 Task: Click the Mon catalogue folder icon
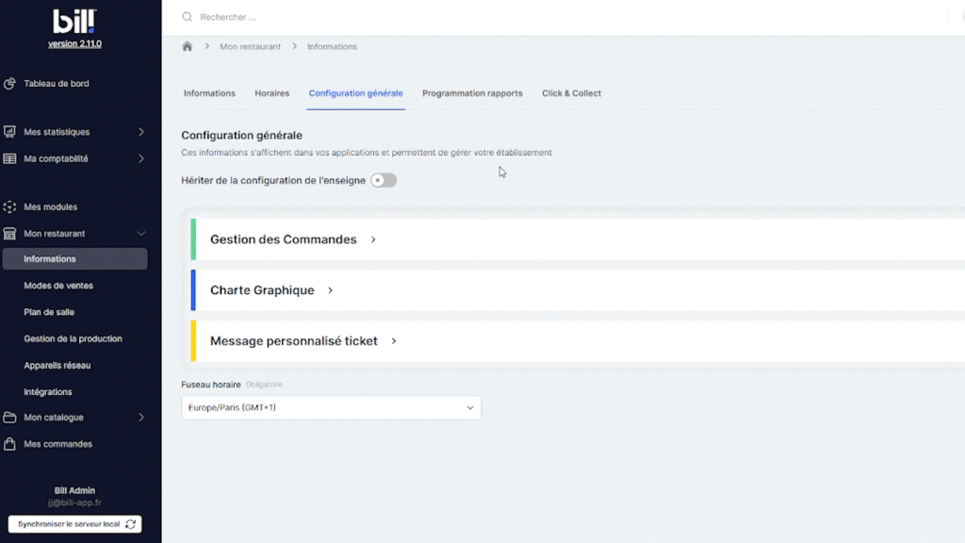click(x=9, y=418)
